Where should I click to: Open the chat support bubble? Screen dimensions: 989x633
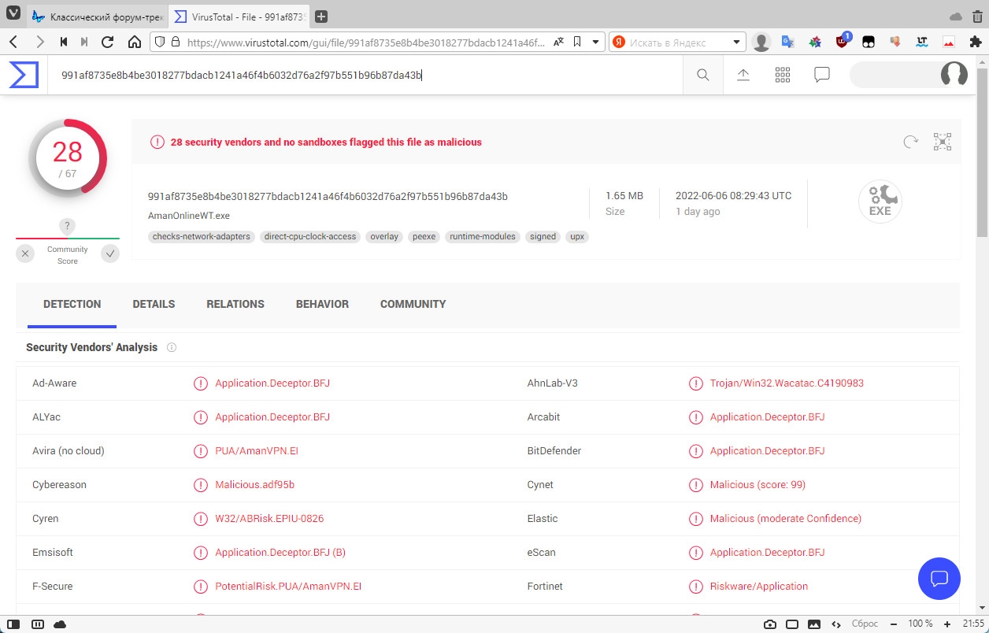939,579
